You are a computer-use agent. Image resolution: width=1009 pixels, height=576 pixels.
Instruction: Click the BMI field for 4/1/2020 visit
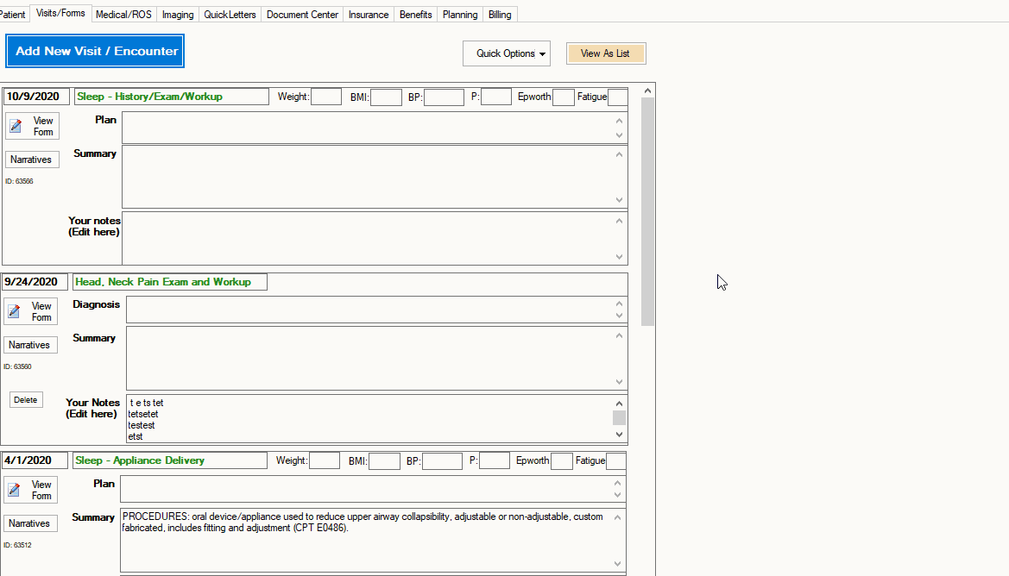pos(384,461)
